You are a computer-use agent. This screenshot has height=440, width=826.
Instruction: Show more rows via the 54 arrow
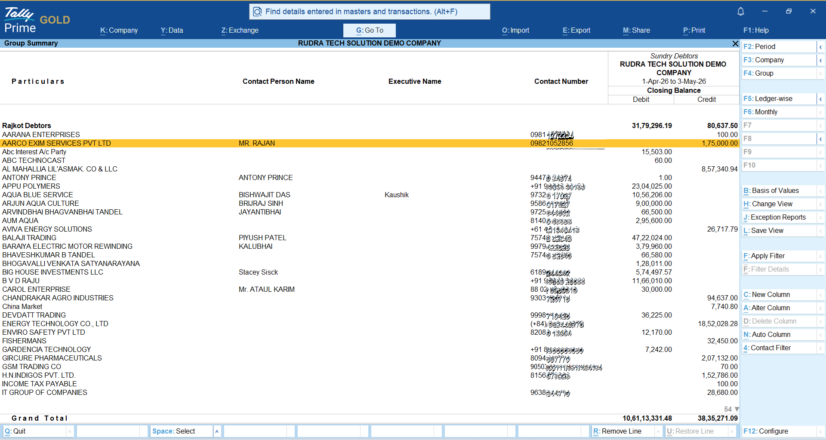pos(737,409)
